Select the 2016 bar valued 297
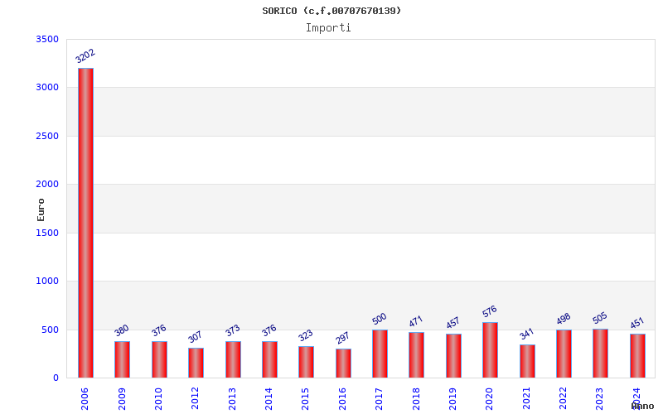This screenshot has width=663, height=414. (x=343, y=363)
